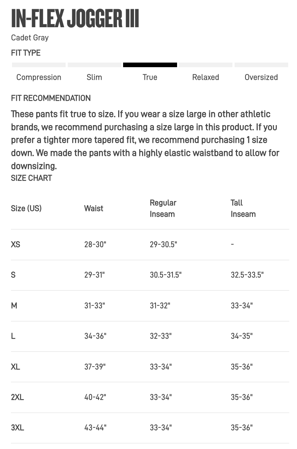This screenshot has width=297, height=449.
Task: Click the XL tall inseam value 35-36"
Action: tap(242, 367)
